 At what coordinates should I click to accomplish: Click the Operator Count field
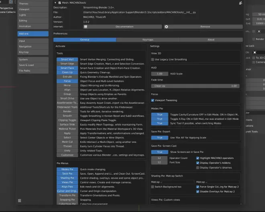coord(159,158)
